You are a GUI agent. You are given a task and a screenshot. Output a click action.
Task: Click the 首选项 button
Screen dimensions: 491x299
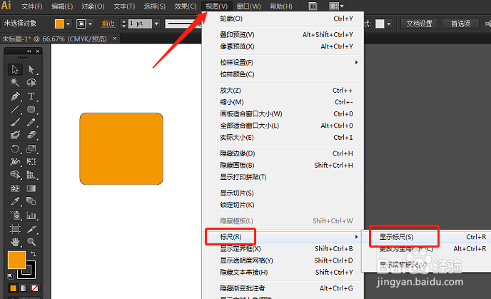pos(460,24)
